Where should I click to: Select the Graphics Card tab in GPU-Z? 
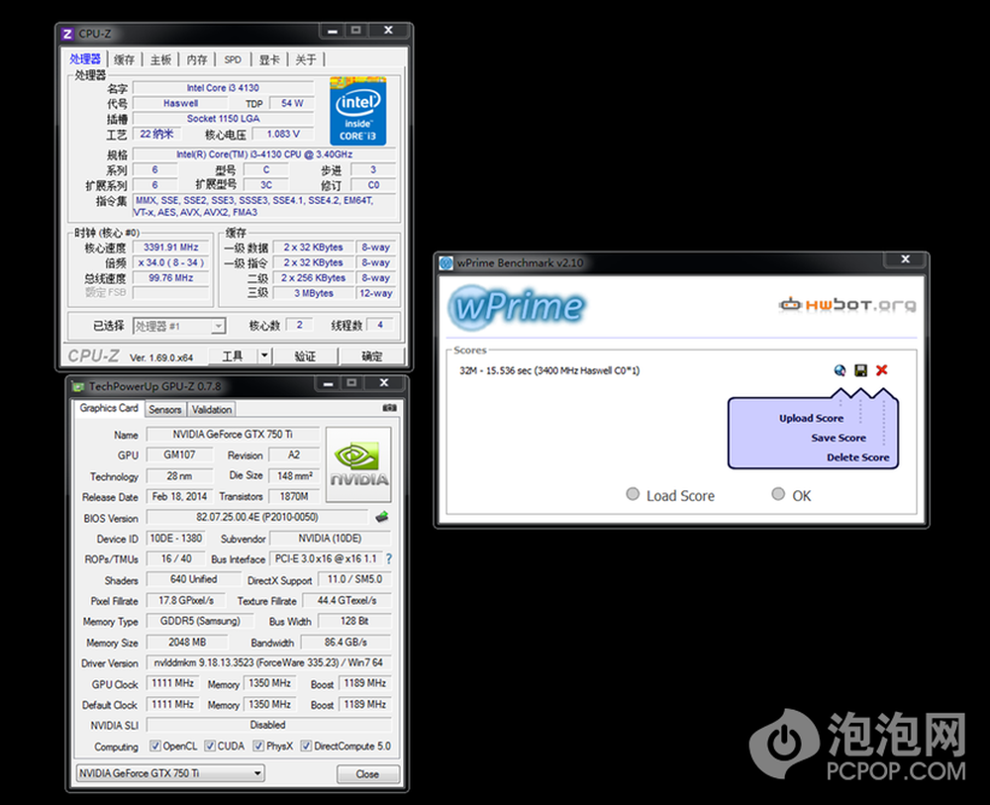pyautogui.click(x=109, y=408)
